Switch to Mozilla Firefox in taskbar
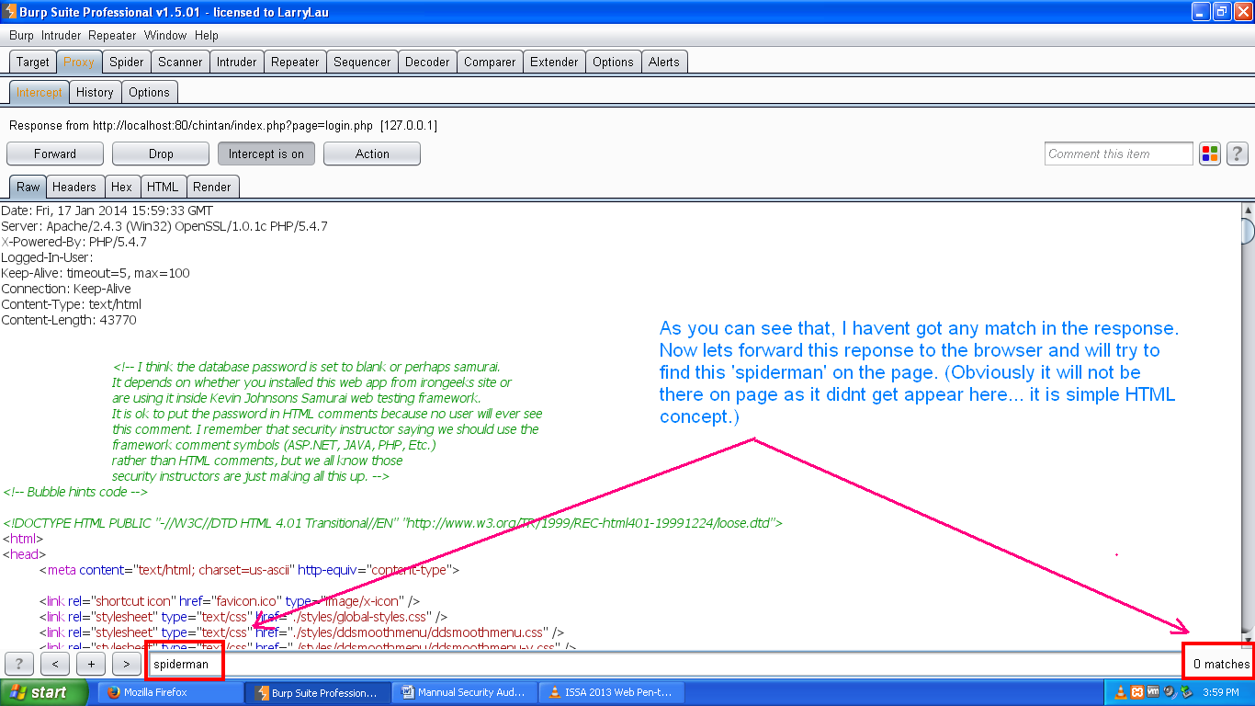Viewport: 1255px width, 706px height. pos(170,692)
